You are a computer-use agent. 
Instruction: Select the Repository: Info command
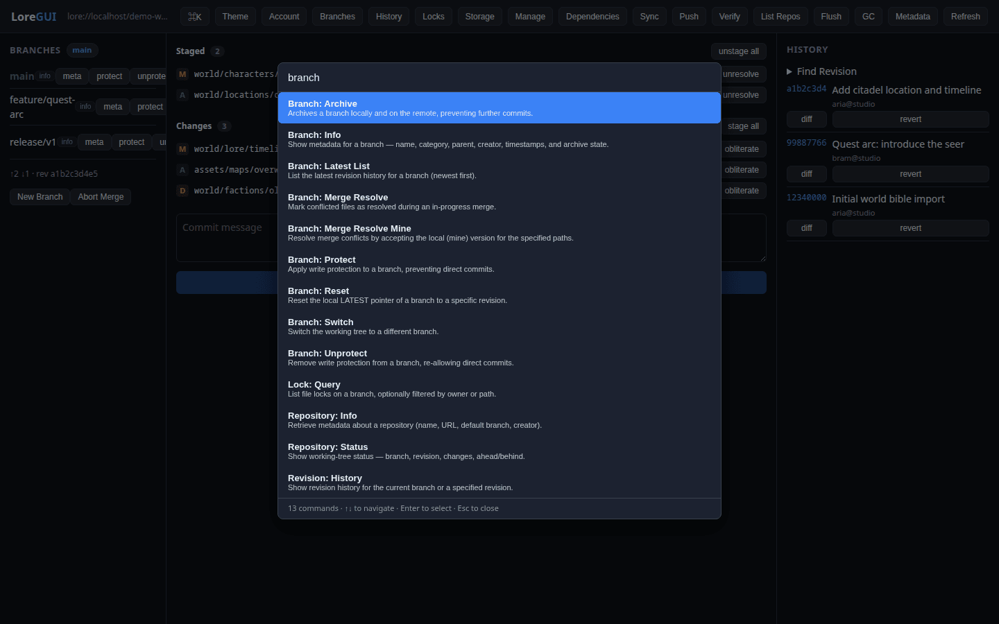[499, 420]
